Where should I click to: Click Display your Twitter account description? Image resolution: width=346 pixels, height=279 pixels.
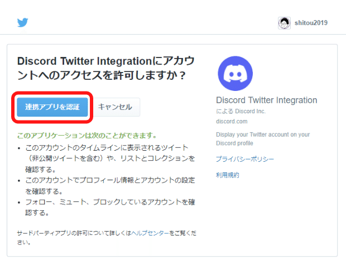pos(263,139)
